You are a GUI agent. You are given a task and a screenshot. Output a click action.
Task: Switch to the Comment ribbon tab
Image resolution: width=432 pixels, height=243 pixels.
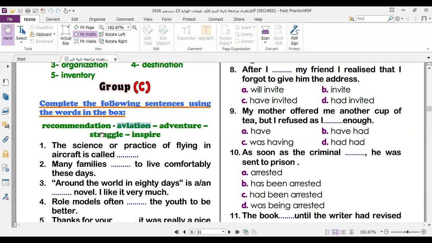tap(125, 19)
